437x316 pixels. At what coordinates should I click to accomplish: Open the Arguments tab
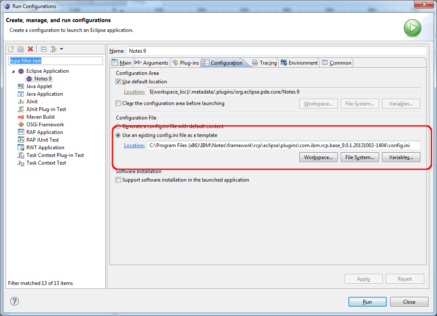[152, 63]
